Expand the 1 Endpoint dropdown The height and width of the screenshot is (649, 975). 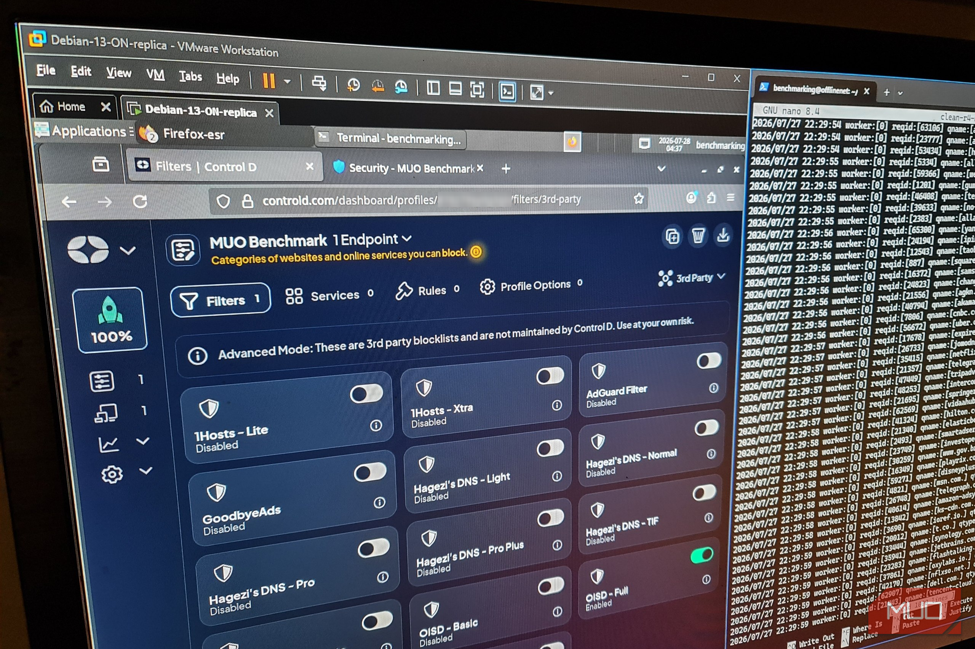point(372,239)
